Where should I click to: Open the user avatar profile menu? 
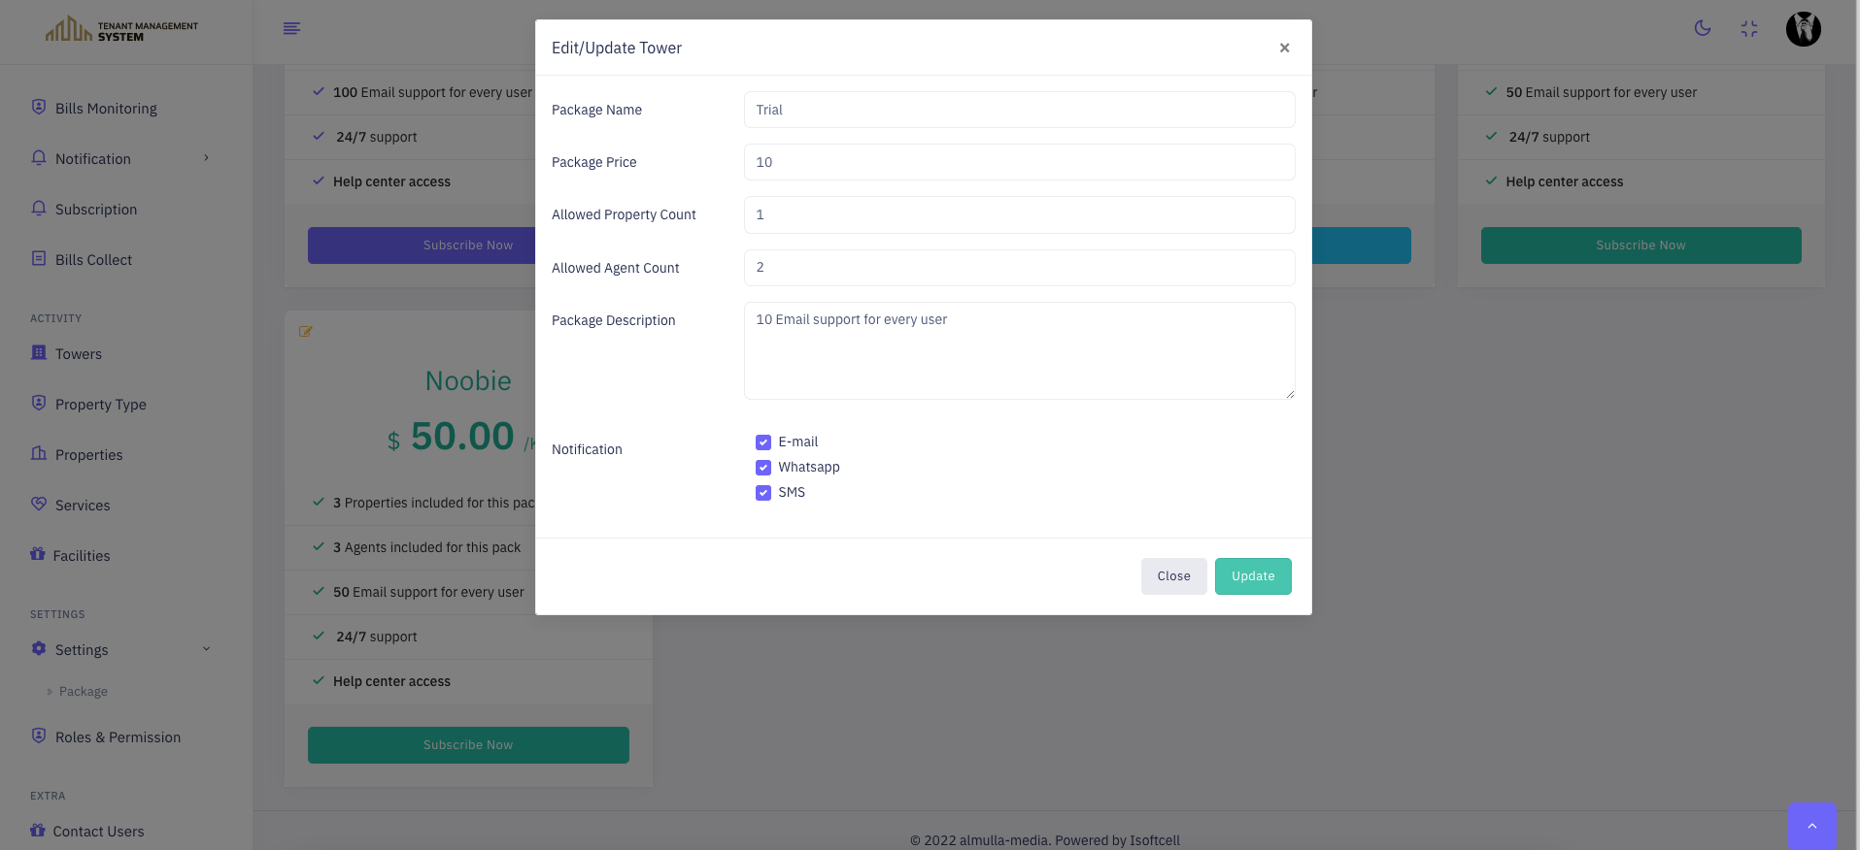[x=1803, y=29]
